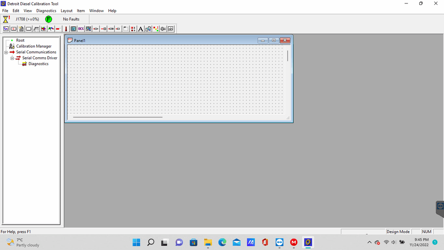This screenshot has width=444, height=250.
Task: Open the Layout menu
Action: [66, 10]
